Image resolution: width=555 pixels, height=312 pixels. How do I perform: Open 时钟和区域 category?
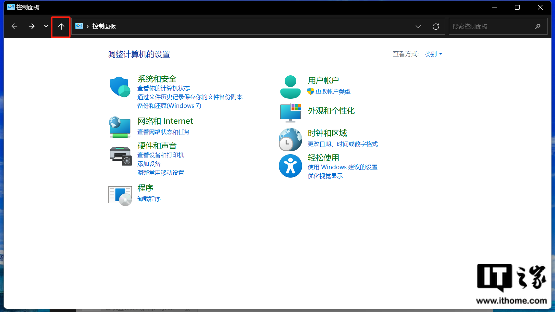pos(327,133)
